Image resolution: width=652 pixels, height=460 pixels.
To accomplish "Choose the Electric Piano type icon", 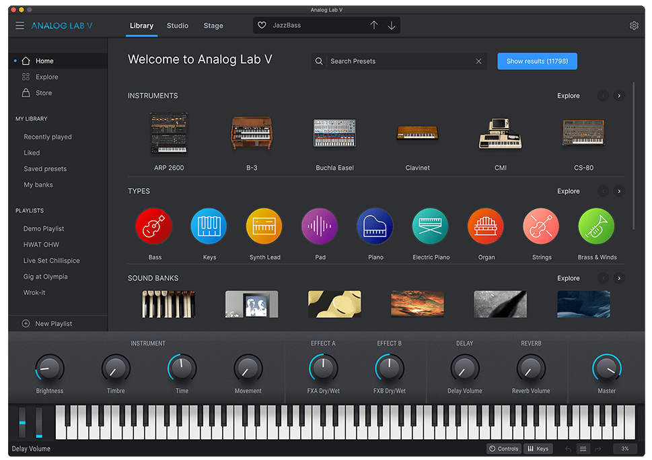I will [431, 226].
